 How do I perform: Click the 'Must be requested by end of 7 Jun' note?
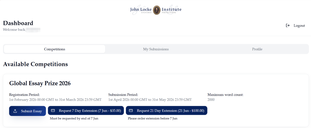point(74,119)
